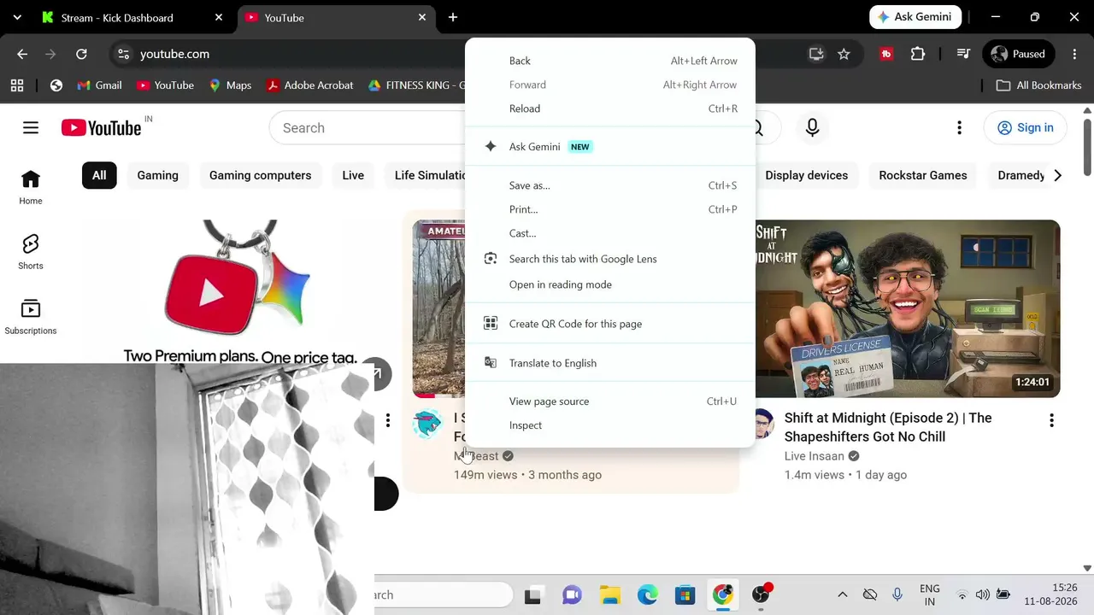
Task: Open OBS Studio from the taskbar
Action: [760, 594]
